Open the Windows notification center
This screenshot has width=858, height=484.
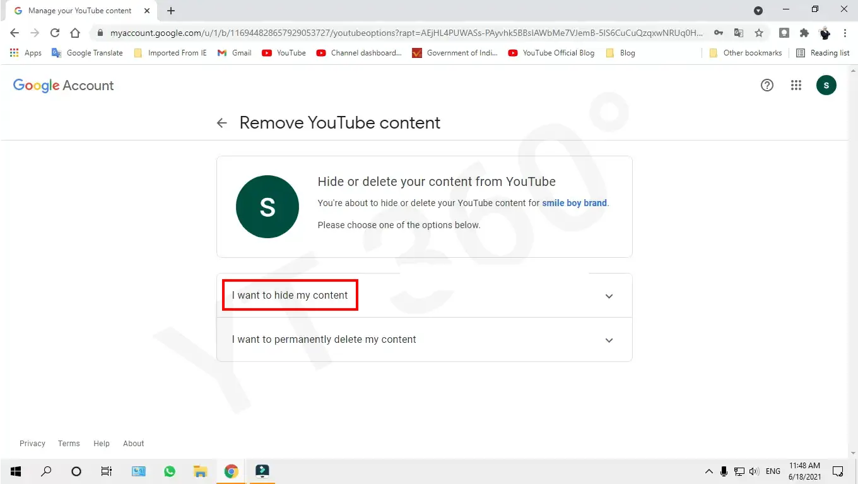(838, 471)
